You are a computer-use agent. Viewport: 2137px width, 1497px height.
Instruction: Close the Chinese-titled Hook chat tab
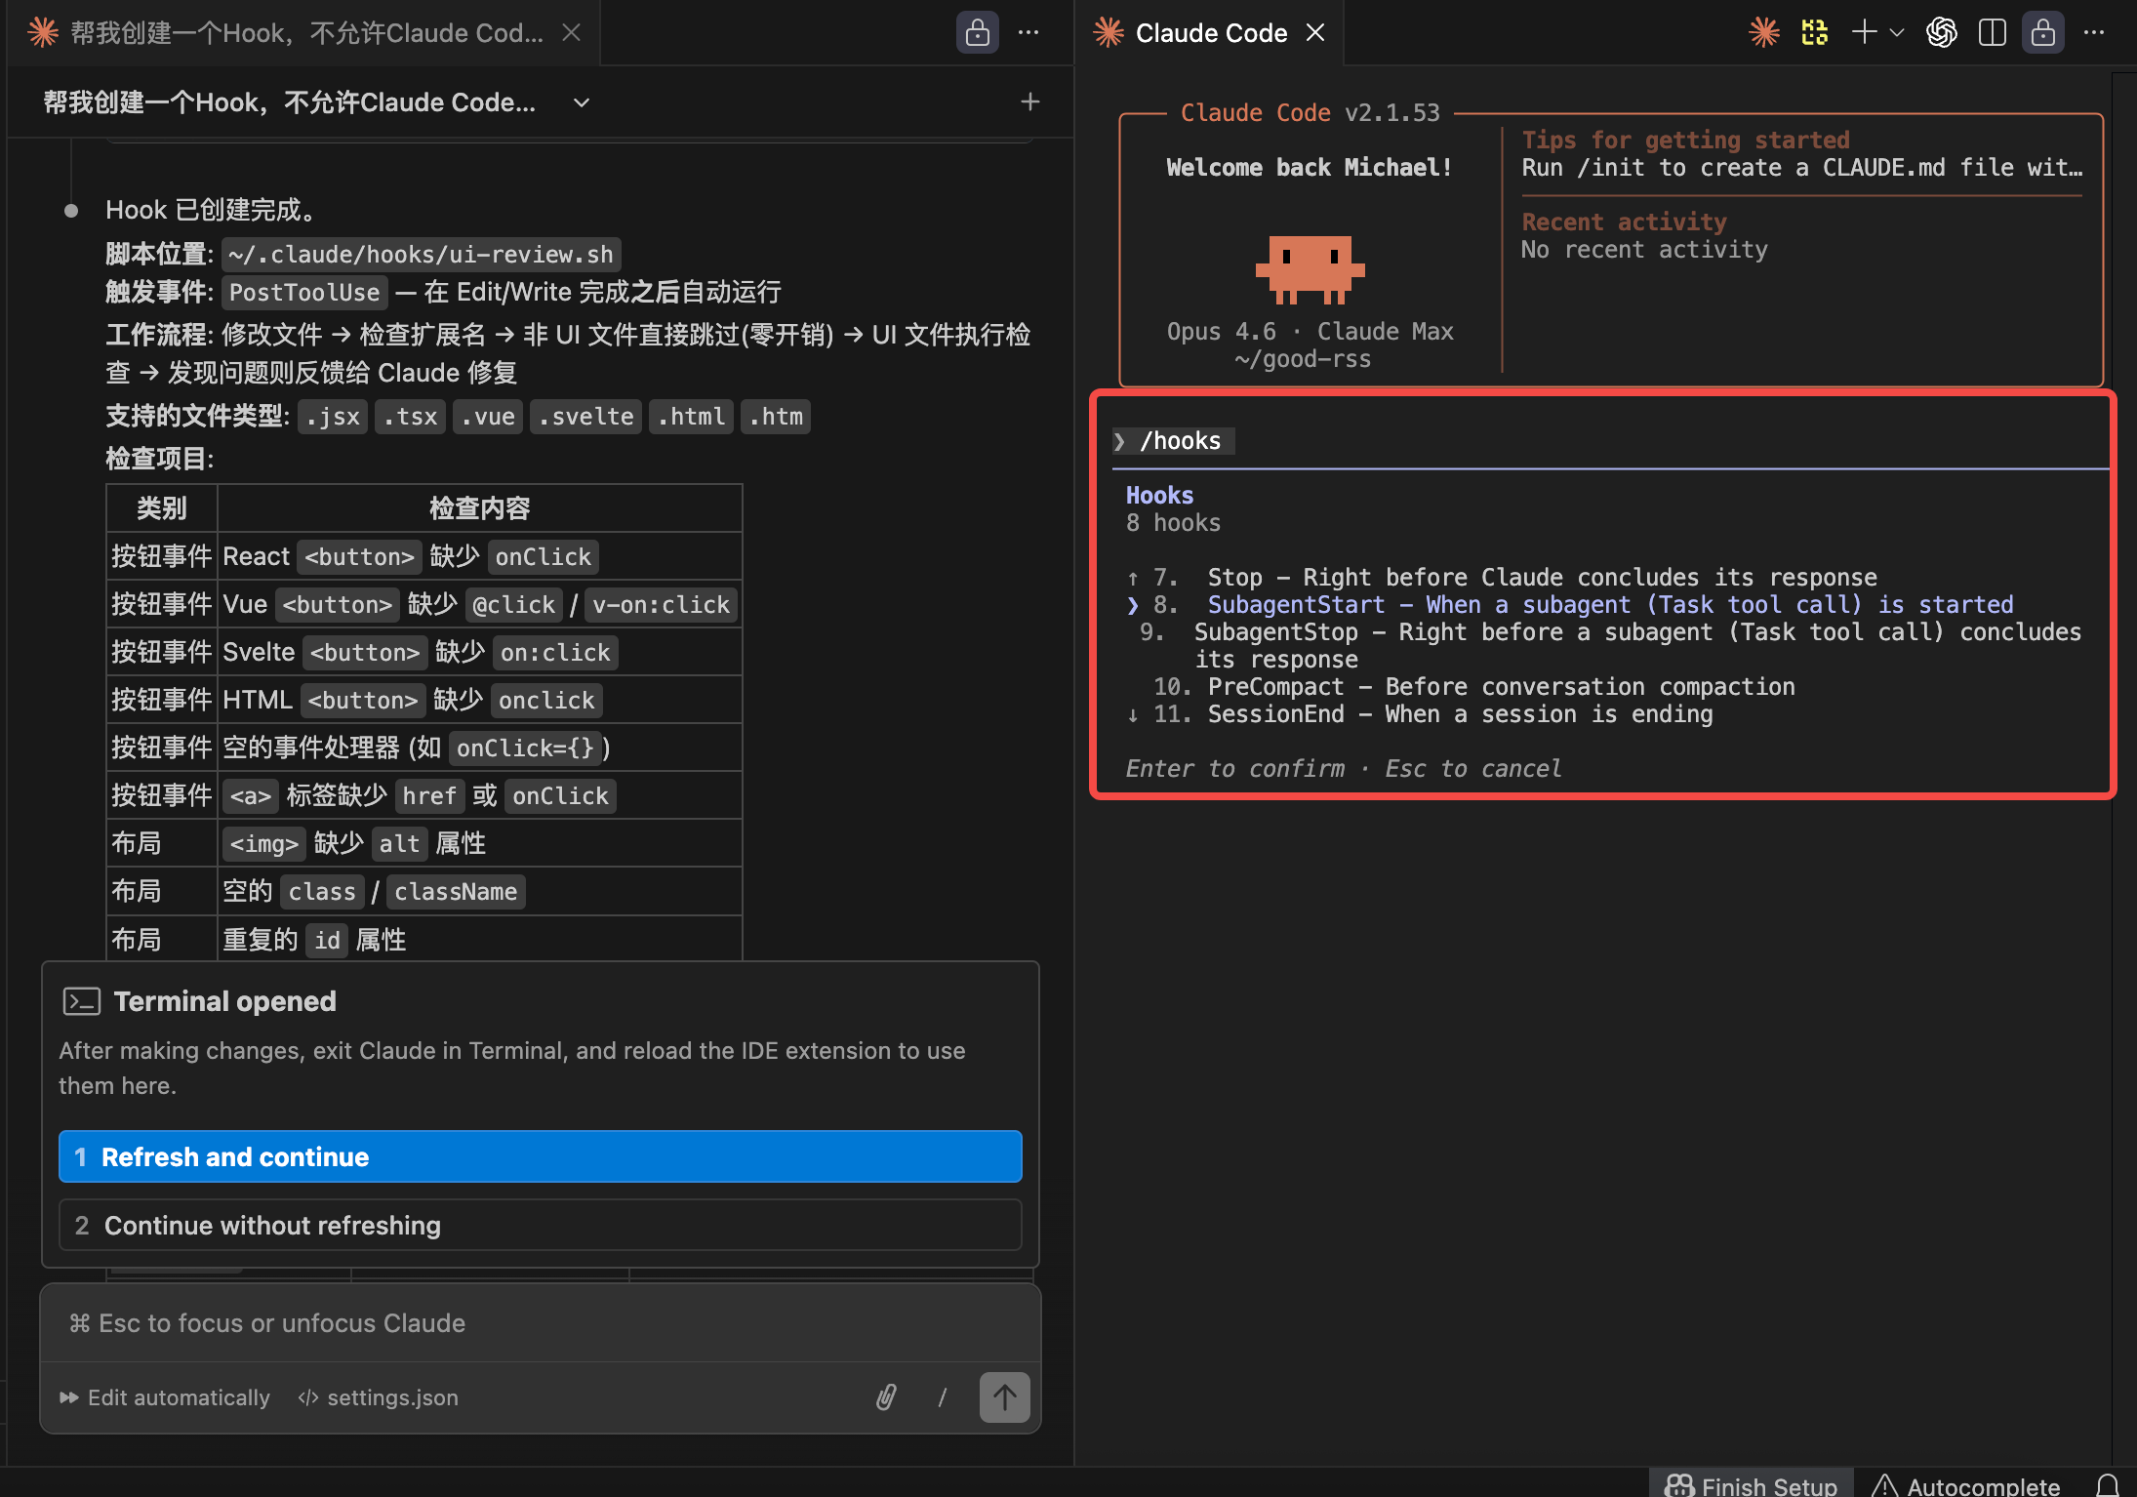point(572,33)
